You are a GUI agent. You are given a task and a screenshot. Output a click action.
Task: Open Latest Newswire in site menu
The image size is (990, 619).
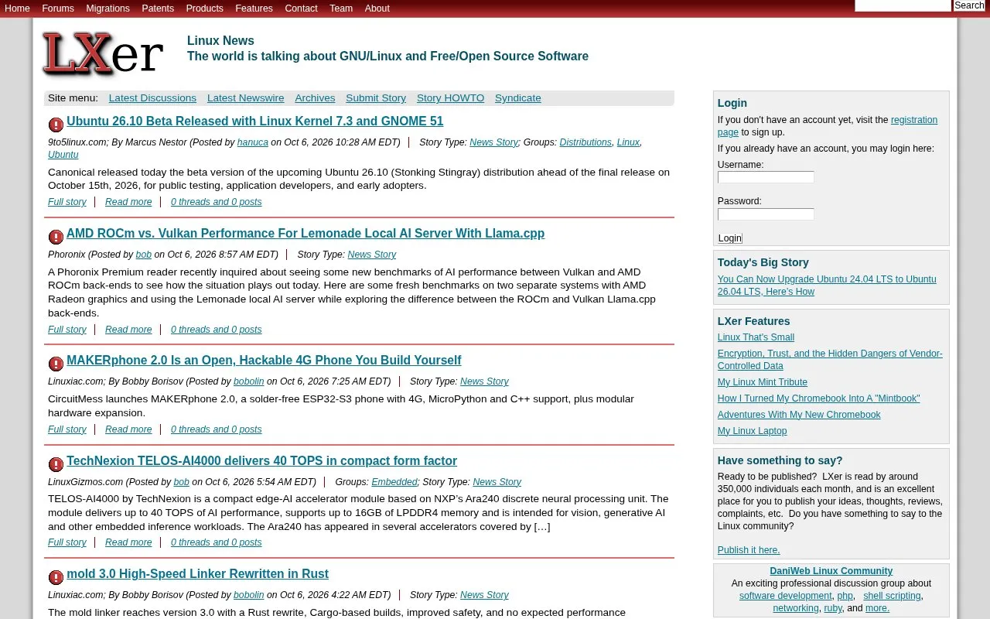[x=245, y=98]
